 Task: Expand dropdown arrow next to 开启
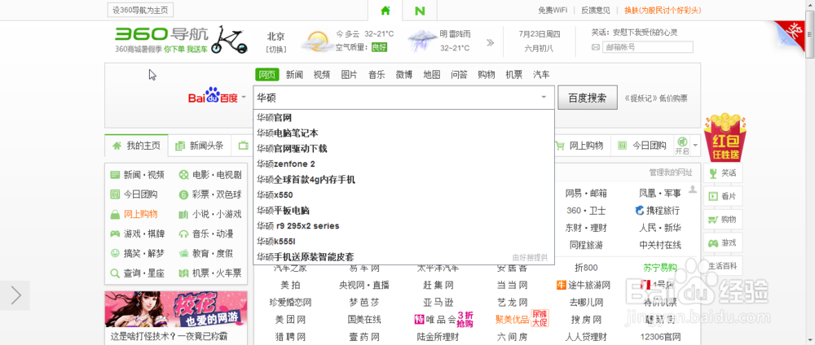pos(695,145)
